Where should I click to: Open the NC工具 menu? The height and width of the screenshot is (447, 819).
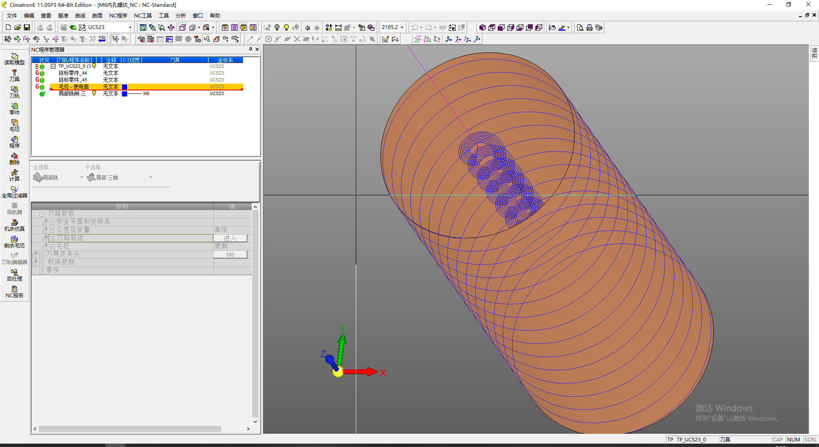point(143,16)
